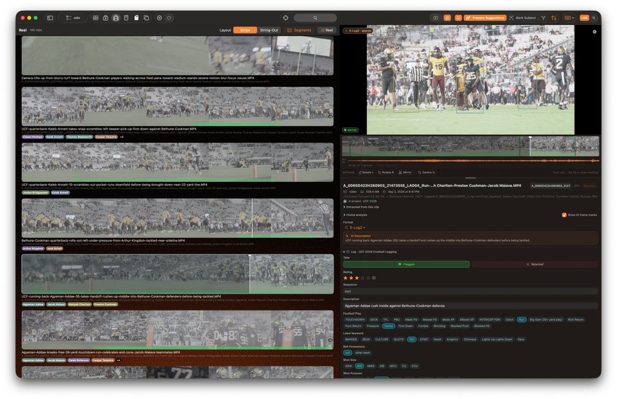Screen dimensions: 617x399
Task: Toggle the SACK play tag
Action: coord(374,319)
